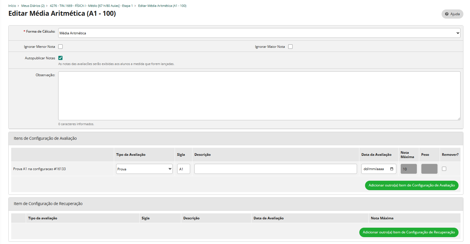The image size is (470, 244).
Task: Go to Início breadcrumb link
Action: point(12,6)
